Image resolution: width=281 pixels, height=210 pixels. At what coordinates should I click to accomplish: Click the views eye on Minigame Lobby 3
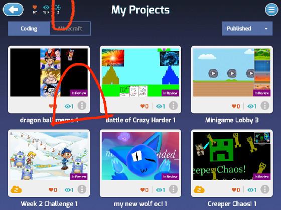point(250,106)
